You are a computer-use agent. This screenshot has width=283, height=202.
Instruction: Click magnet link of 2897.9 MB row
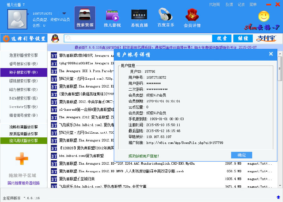point(260,164)
